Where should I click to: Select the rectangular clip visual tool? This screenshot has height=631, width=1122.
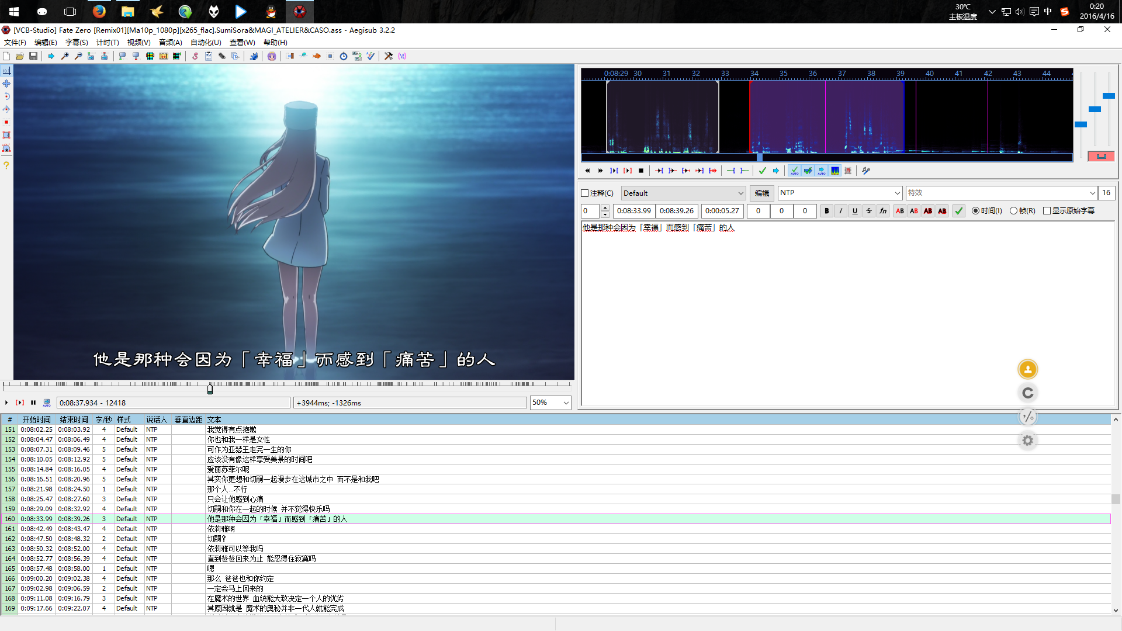click(6, 135)
